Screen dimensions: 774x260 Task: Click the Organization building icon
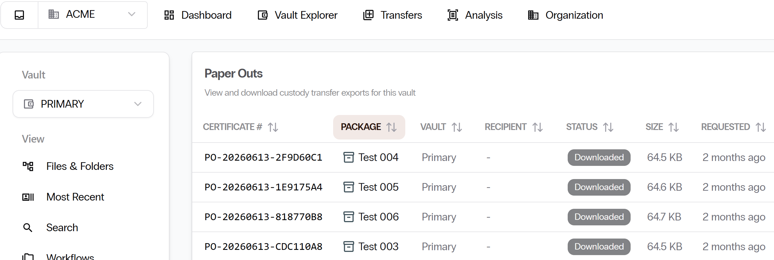[x=533, y=15]
